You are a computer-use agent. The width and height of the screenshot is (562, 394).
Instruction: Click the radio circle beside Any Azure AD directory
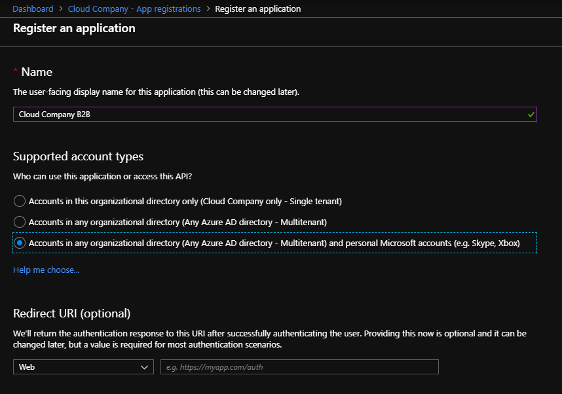point(19,222)
